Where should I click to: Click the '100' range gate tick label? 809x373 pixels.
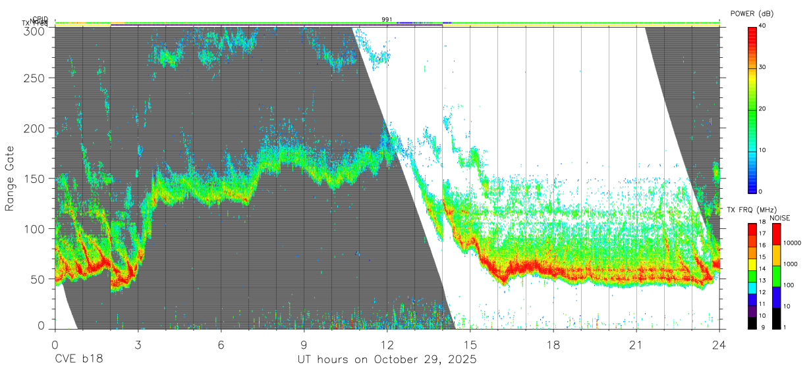tap(35, 228)
